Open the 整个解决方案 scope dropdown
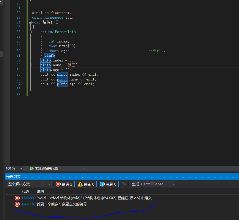This screenshot has width=239, height=220. click(x=29, y=184)
